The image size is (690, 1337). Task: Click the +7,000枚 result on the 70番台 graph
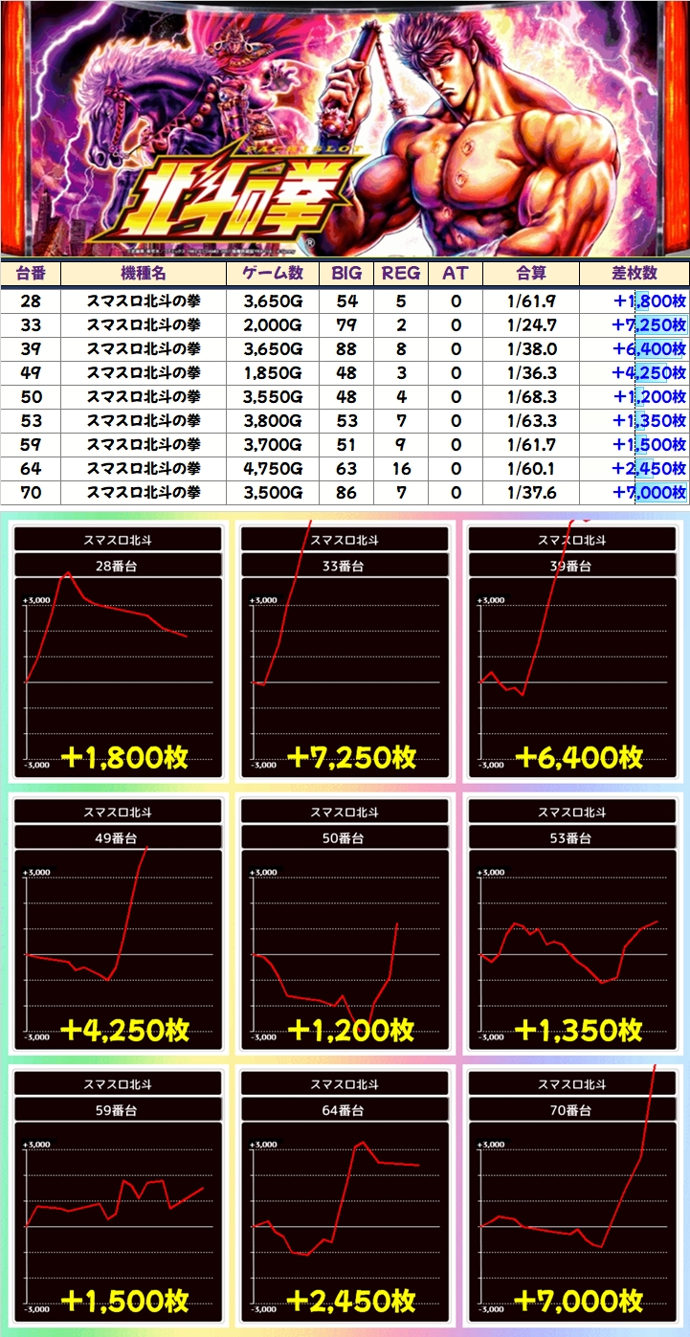click(x=578, y=1302)
